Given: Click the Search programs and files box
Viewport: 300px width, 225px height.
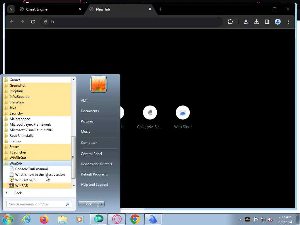Looking at the screenshot, I should tap(39, 204).
